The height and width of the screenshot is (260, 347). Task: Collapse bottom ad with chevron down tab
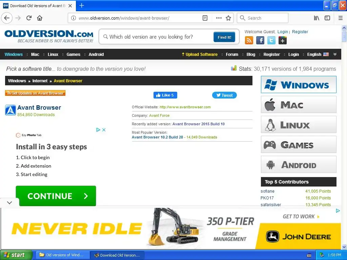9,202
